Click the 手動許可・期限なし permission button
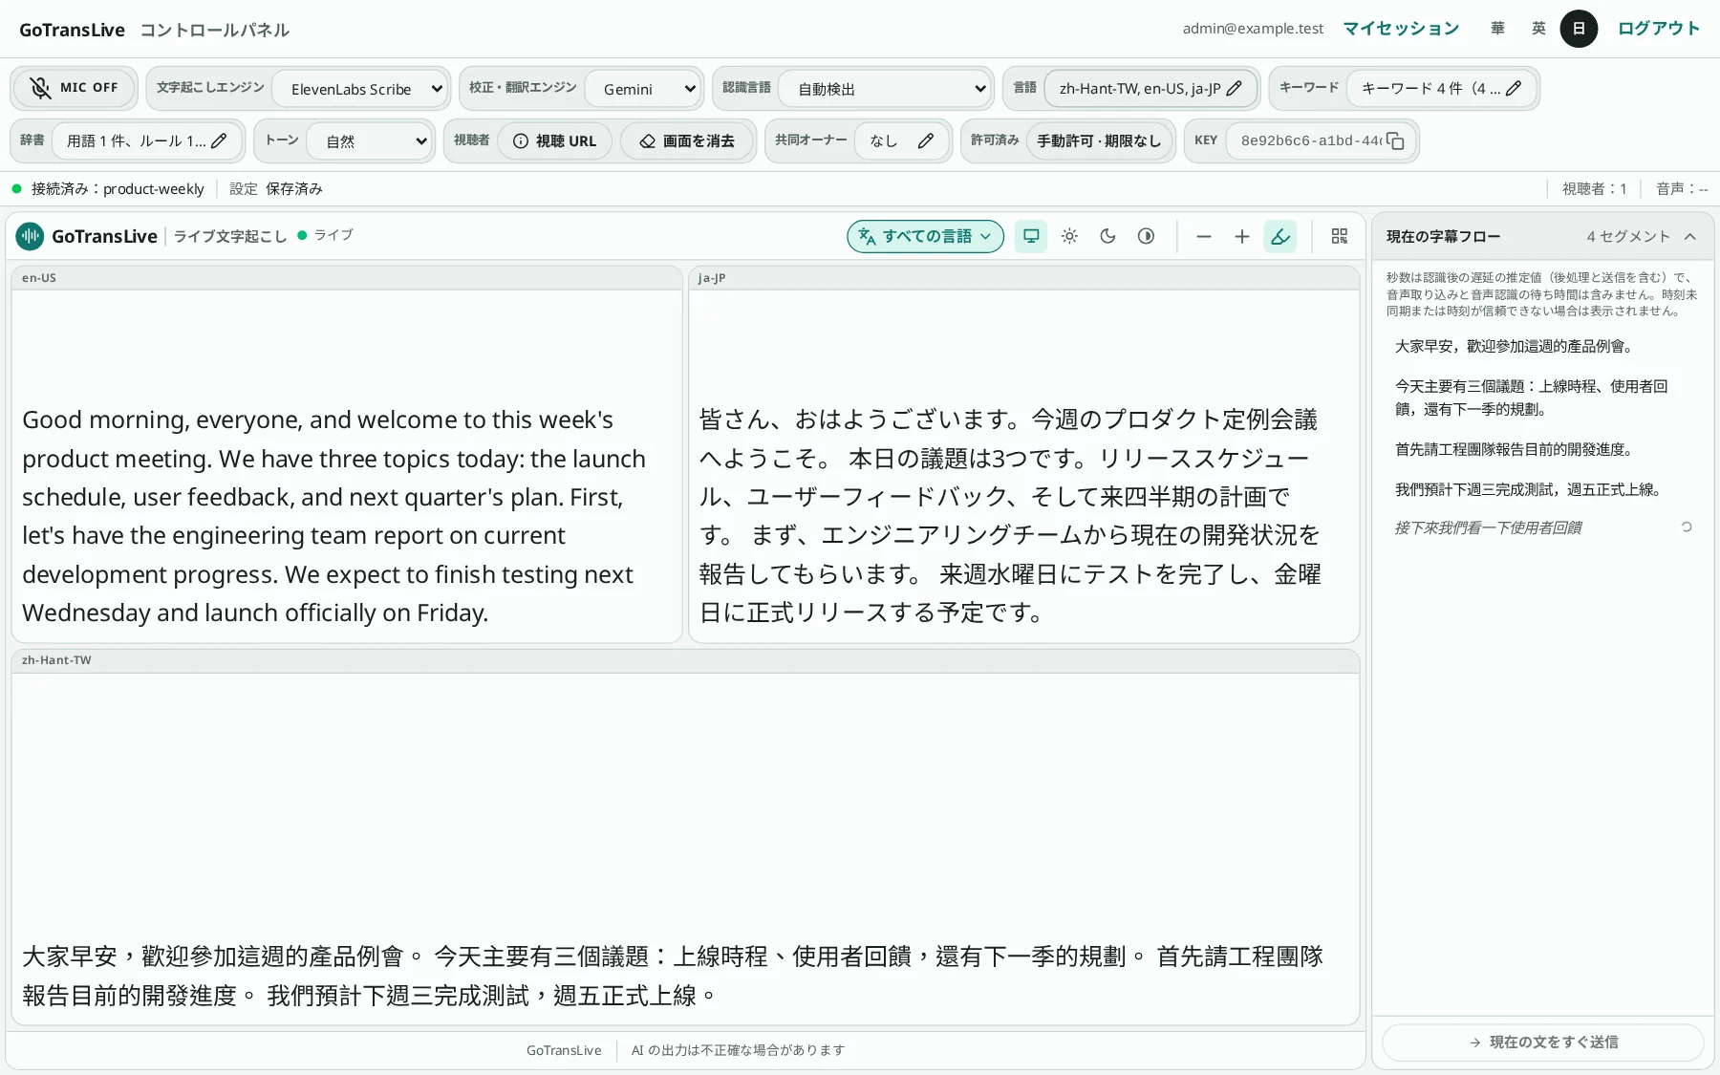 [x=1099, y=140]
